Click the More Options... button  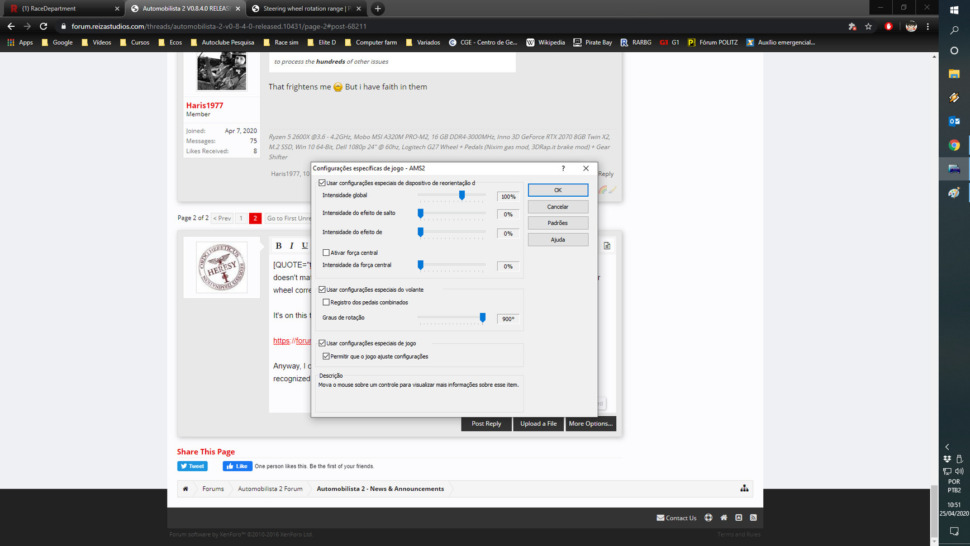pos(591,424)
